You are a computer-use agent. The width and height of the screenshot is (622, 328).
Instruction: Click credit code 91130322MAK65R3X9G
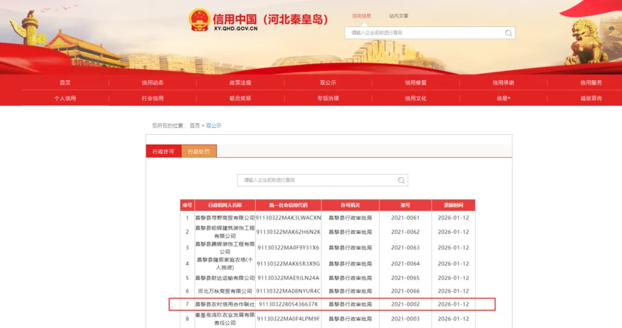click(289, 263)
